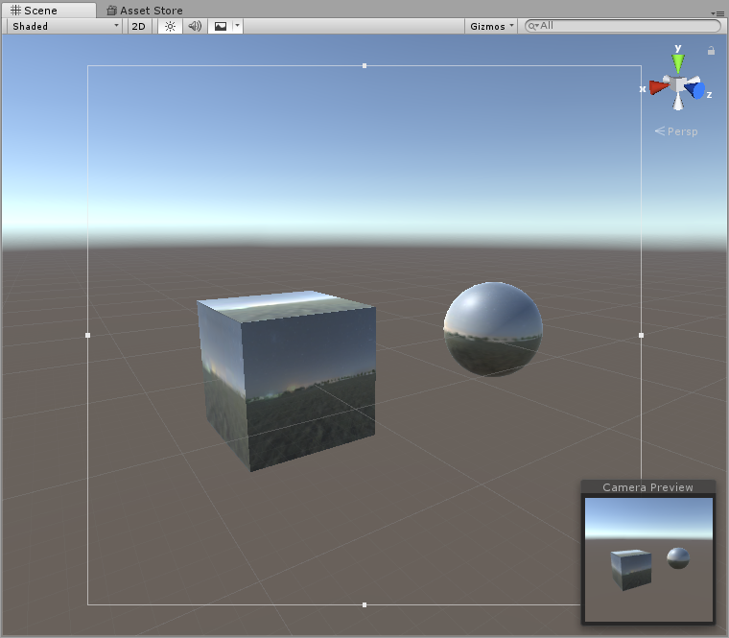Focus the scene search All field
729x638 pixels.
623,26
